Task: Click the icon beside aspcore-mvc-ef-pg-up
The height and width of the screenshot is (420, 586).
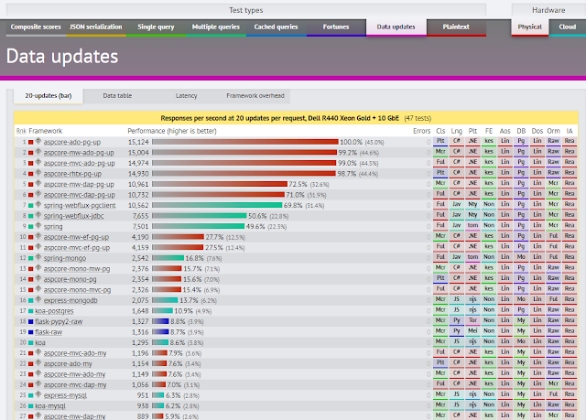Action: [x=38, y=247]
